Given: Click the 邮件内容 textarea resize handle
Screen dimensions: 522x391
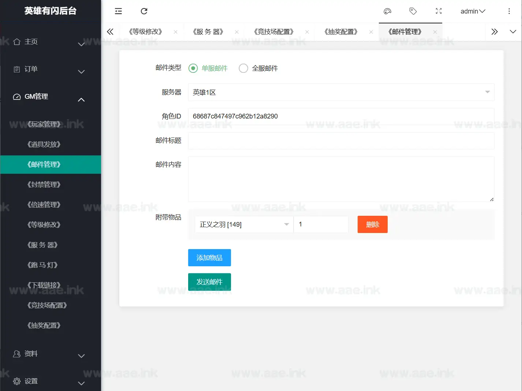Looking at the screenshot, I should pyautogui.click(x=492, y=199).
